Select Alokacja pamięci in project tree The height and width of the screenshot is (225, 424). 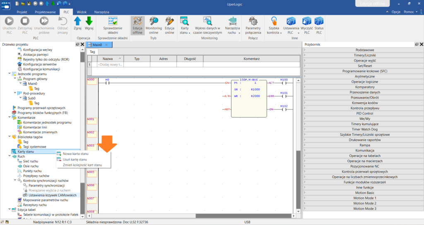click(x=36, y=54)
